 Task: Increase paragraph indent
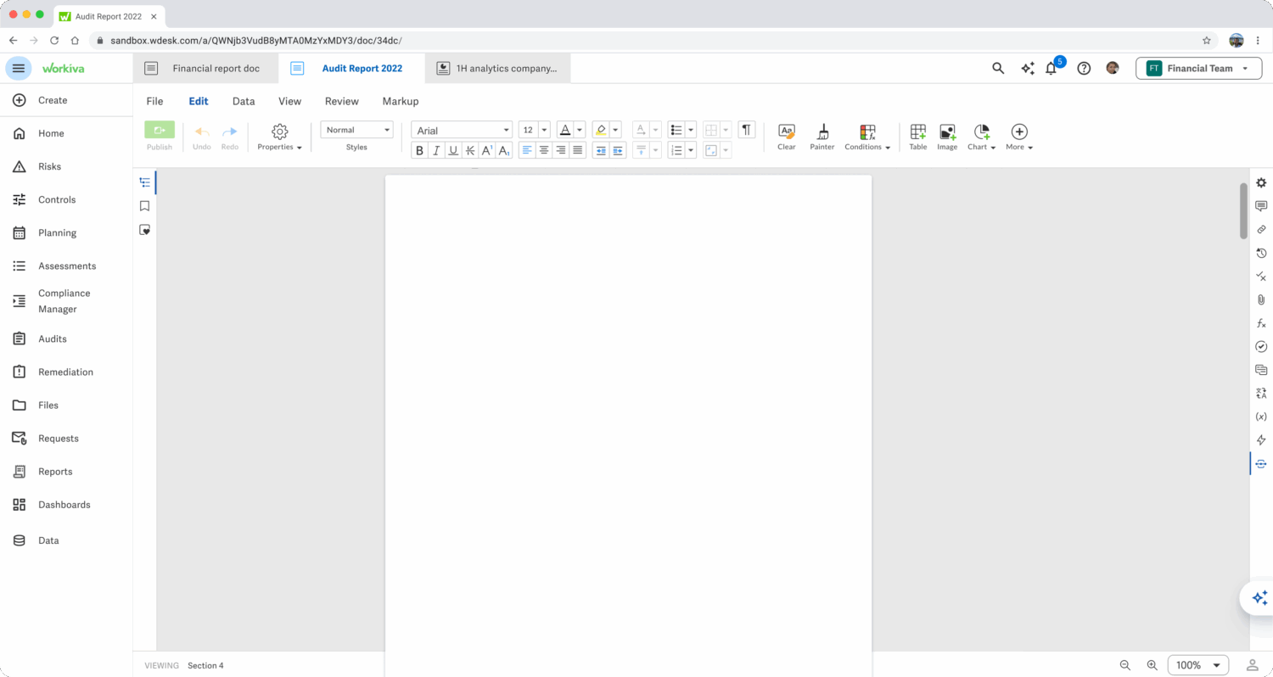(x=618, y=150)
